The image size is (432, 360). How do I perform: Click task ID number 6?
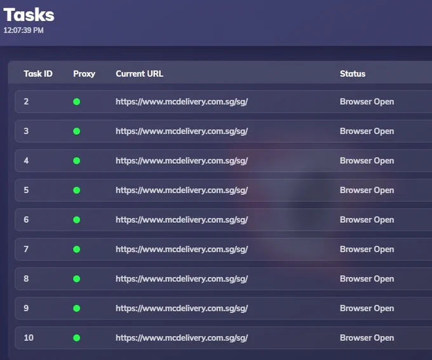(x=26, y=220)
